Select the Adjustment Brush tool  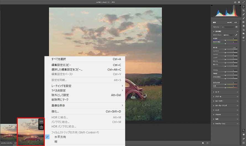[x=244, y=18]
